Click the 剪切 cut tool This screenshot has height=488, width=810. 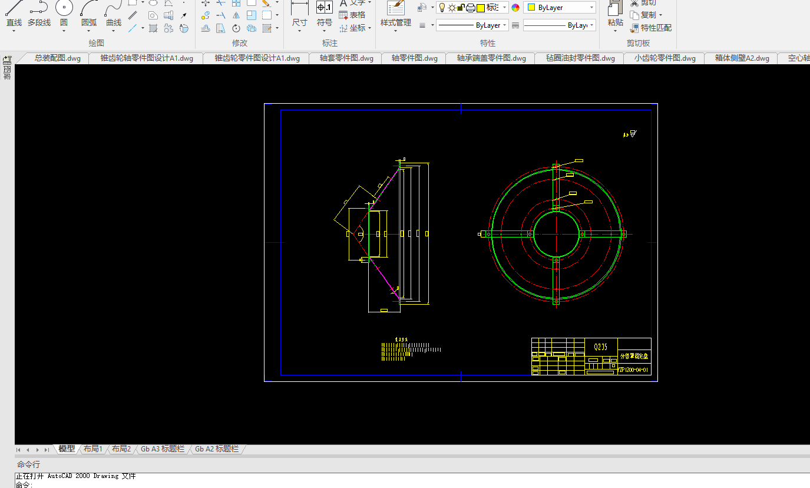[643, 3]
